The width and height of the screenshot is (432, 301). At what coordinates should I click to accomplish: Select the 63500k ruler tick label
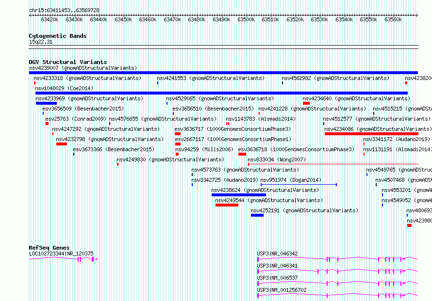(x=246, y=19)
